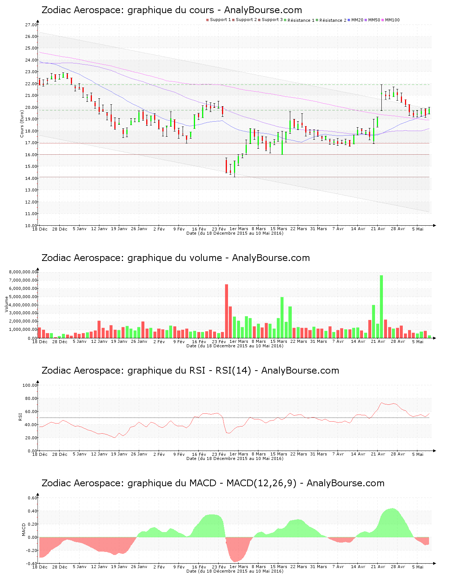Screen dimensions: 450x582
Task: Click the 'graphique du cours' chart title
Action: coord(172,10)
